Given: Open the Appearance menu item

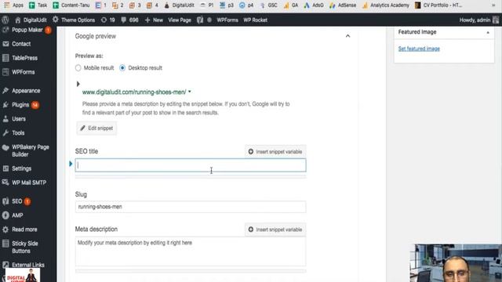Looking at the screenshot, I should pyautogui.click(x=26, y=91).
